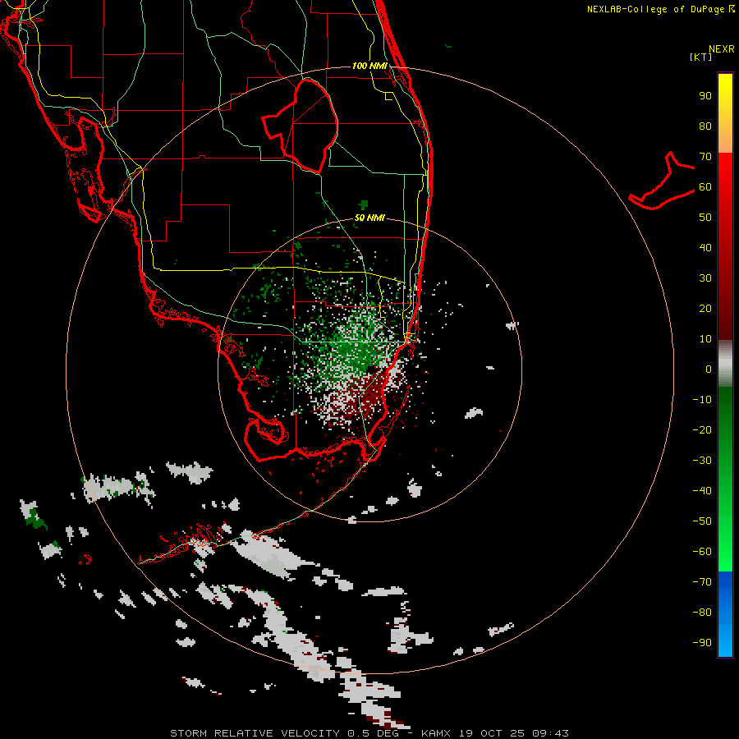Click the -80 scale value
The height and width of the screenshot is (739, 739).
coord(702,613)
